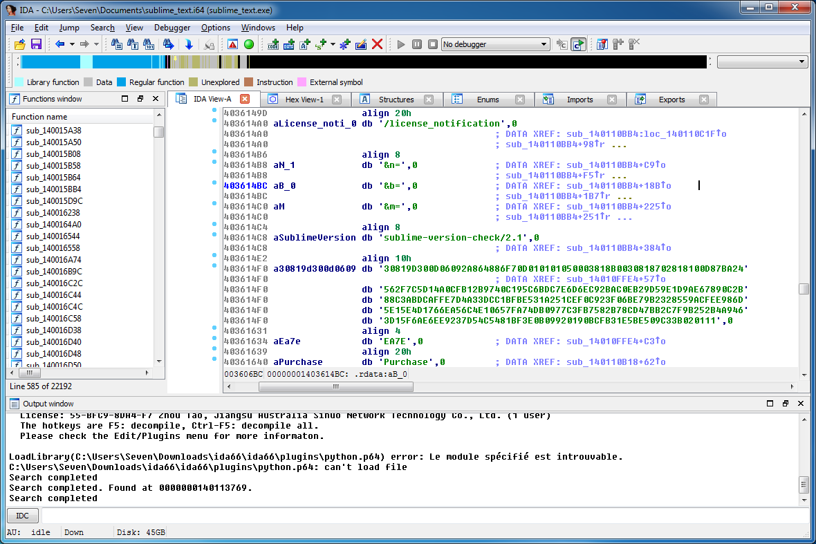Switch to the Enums tab
Viewport: 816px width, 544px height.
click(x=488, y=100)
